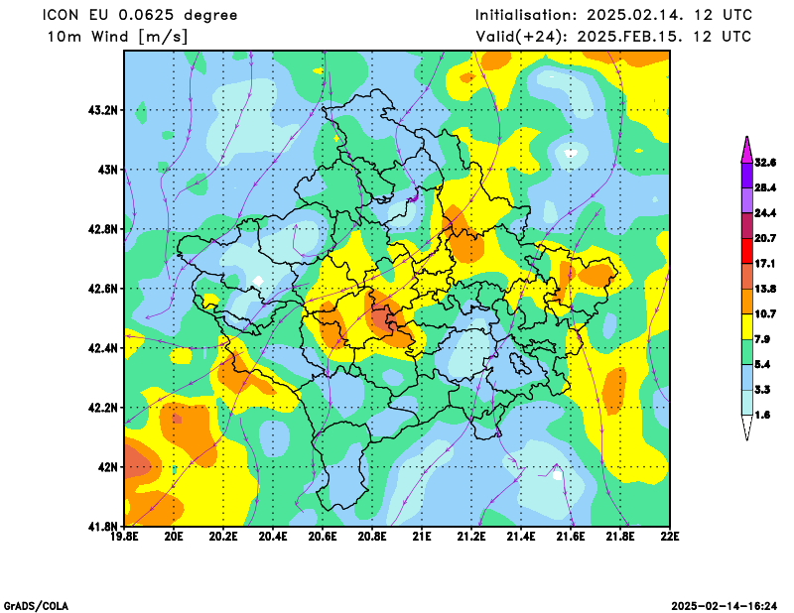Click the 7.9 colorbar value
Screen dimensions: 794x613
762,339
